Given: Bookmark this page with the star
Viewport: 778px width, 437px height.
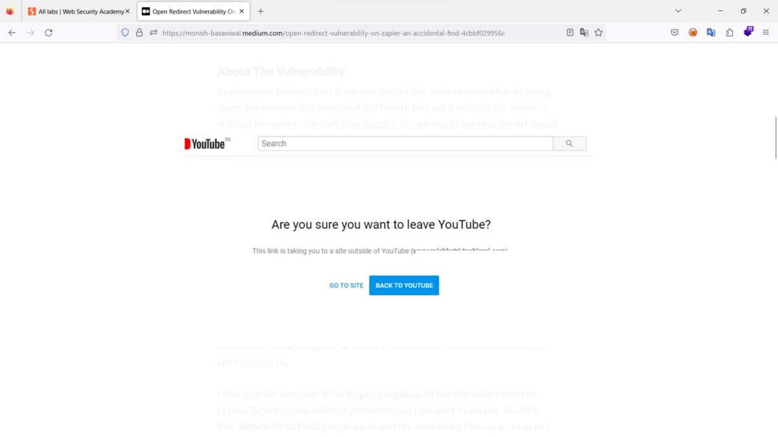Looking at the screenshot, I should (x=598, y=32).
